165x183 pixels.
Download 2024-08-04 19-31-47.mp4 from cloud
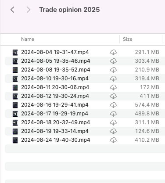tap(113, 52)
